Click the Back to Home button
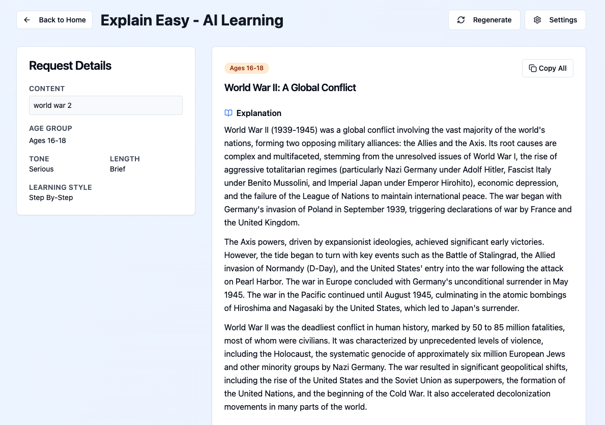The image size is (605, 425). 54,20
